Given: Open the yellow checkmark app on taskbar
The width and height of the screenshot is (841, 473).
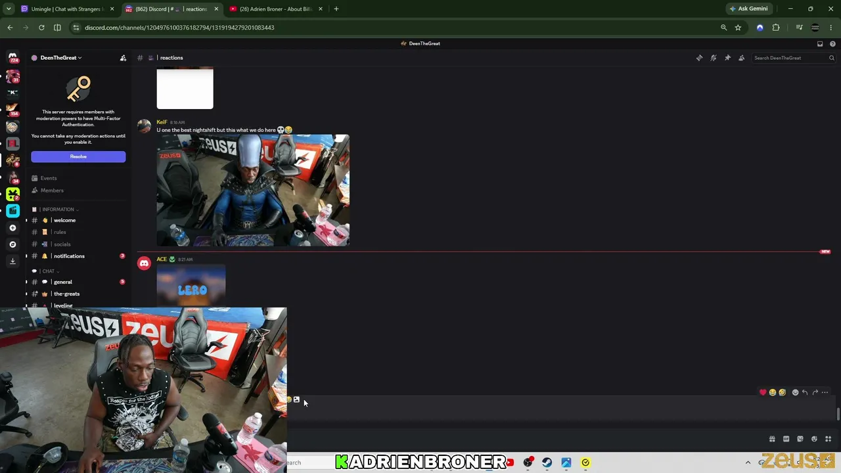Looking at the screenshot, I should pos(585,462).
